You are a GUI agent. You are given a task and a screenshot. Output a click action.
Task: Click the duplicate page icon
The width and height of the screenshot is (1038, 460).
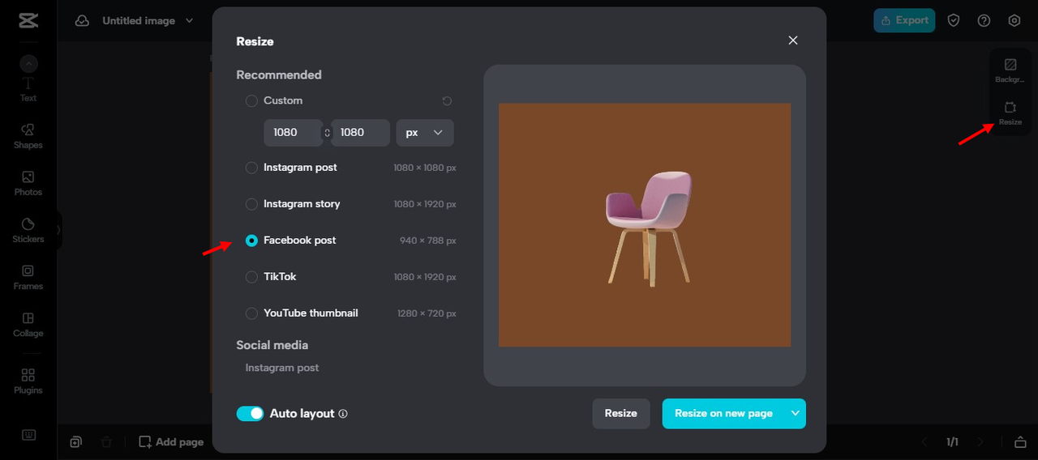(x=75, y=442)
